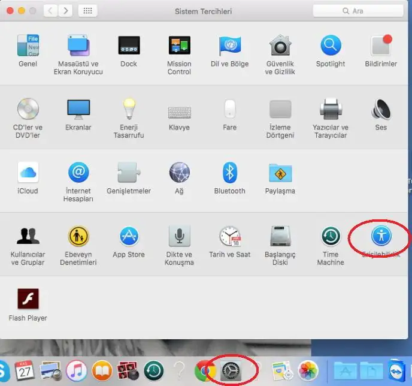The height and width of the screenshot is (386, 412).
Task: Go forward with the toolbar forward arrow
Action: coord(65,11)
